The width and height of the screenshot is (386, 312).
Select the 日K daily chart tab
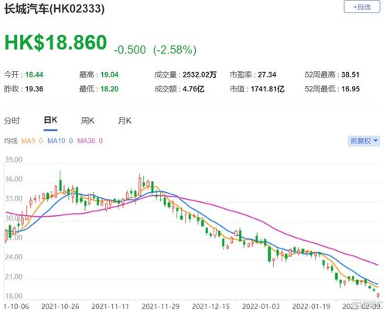tap(50, 120)
